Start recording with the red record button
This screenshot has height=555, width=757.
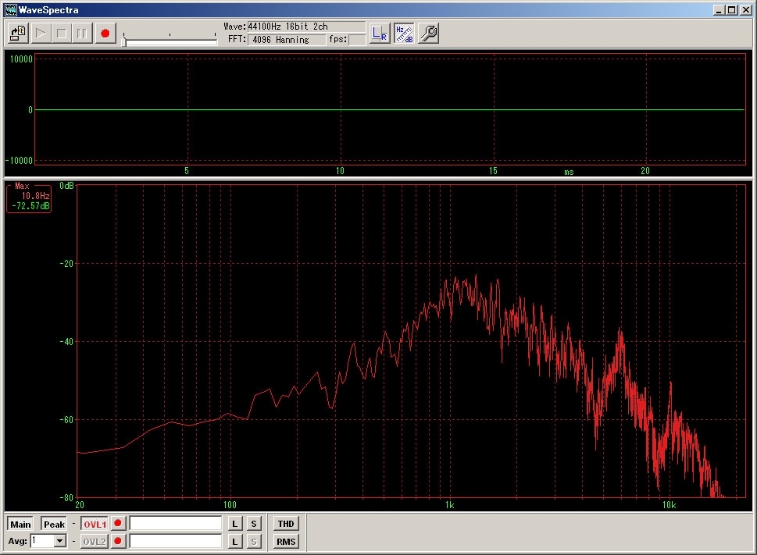pyautogui.click(x=105, y=34)
